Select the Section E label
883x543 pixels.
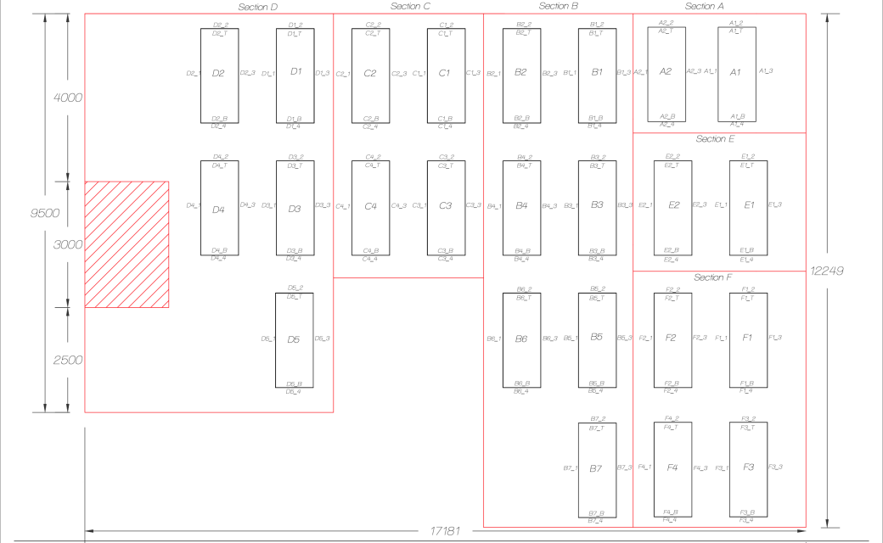(x=714, y=139)
